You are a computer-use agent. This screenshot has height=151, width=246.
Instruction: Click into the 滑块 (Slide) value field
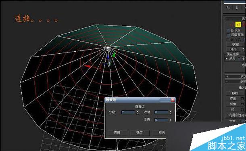point(162,120)
